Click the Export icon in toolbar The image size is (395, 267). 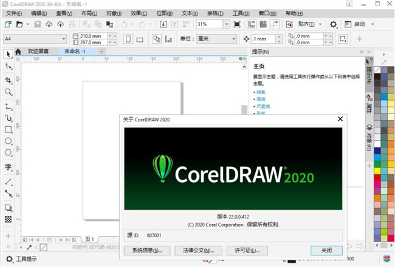174,24
